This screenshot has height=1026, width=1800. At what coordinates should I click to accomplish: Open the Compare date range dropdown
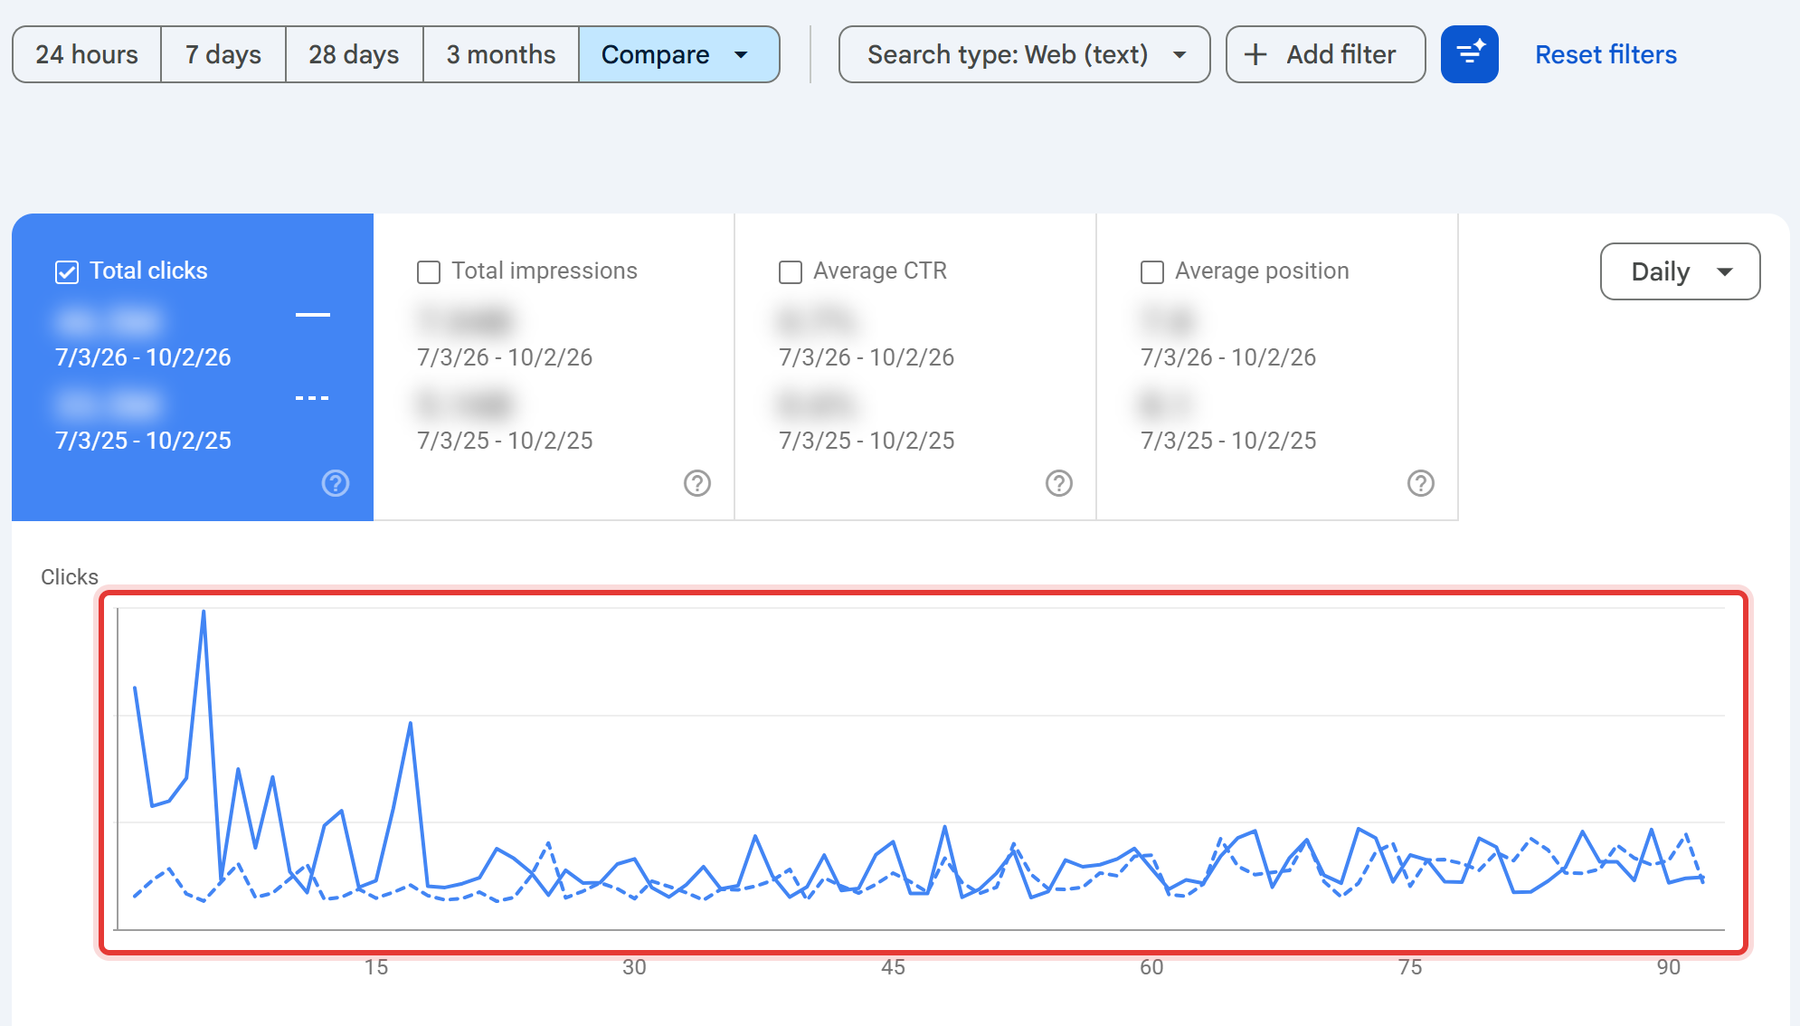click(678, 54)
